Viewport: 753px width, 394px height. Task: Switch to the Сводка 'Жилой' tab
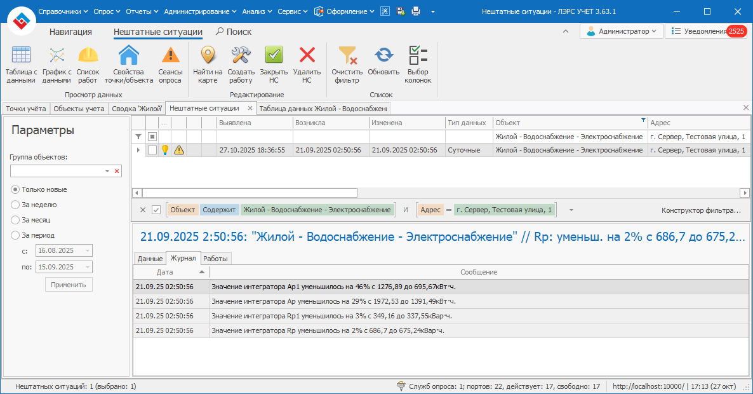point(137,109)
